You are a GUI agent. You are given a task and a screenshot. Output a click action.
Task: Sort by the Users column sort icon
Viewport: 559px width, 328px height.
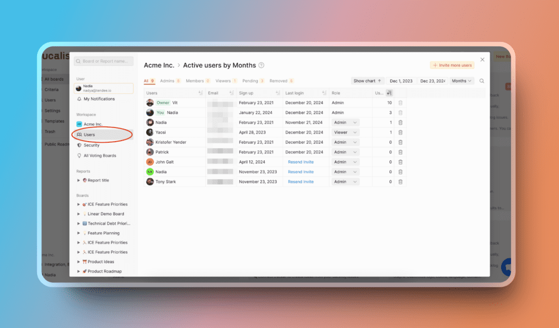click(200, 93)
